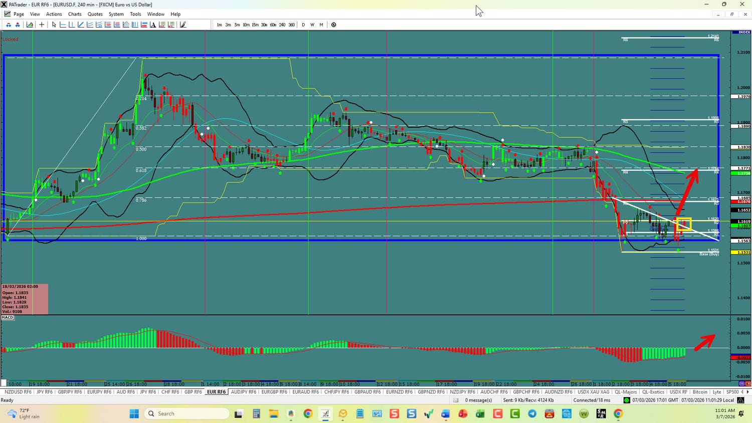Open the chart indicators icon
Screen dimensions: 752x423
(x=30, y=25)
